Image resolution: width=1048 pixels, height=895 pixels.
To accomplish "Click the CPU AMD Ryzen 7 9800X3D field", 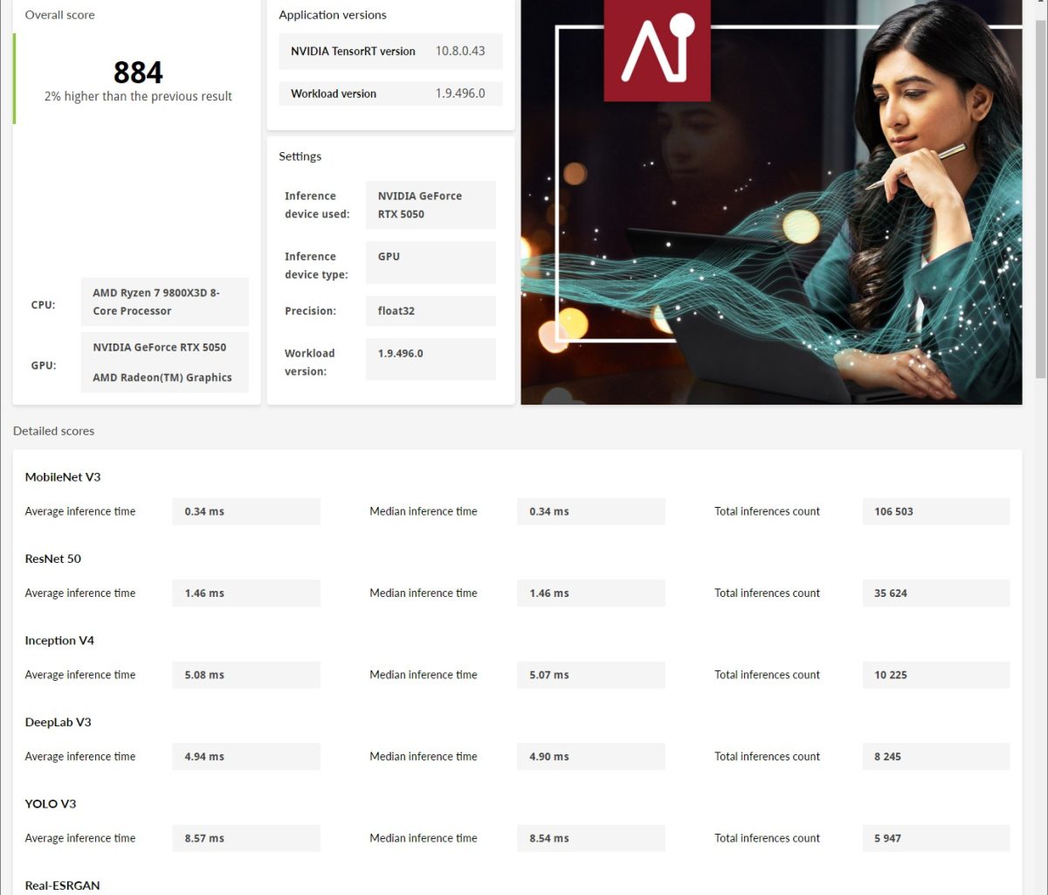I will (164, 302).
